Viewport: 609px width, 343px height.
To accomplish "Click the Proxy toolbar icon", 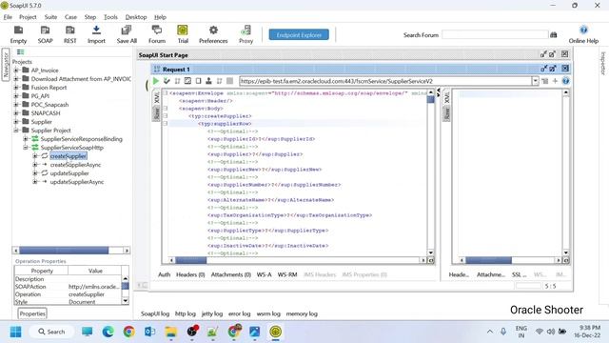I will pos(246,34).
